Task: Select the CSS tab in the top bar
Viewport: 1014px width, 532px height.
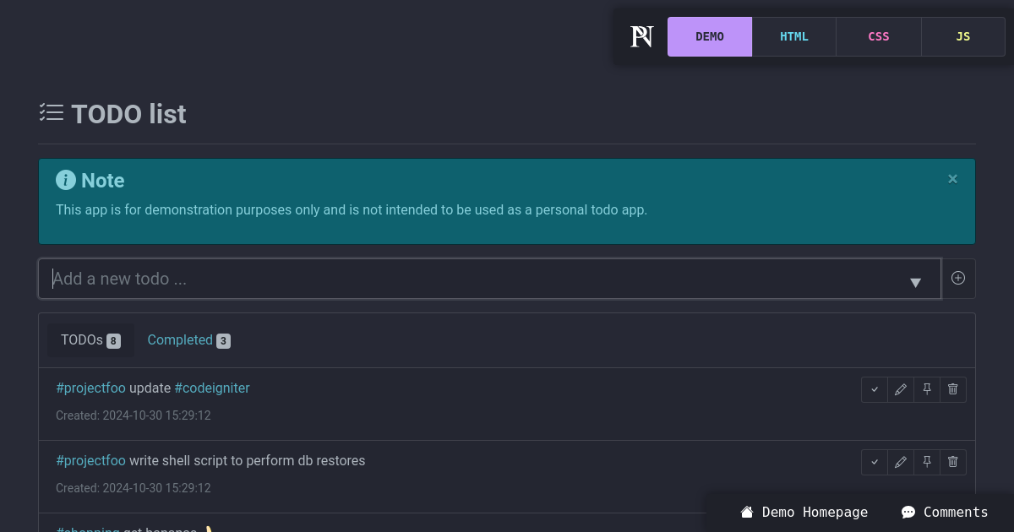Action: tap(878, 36)
